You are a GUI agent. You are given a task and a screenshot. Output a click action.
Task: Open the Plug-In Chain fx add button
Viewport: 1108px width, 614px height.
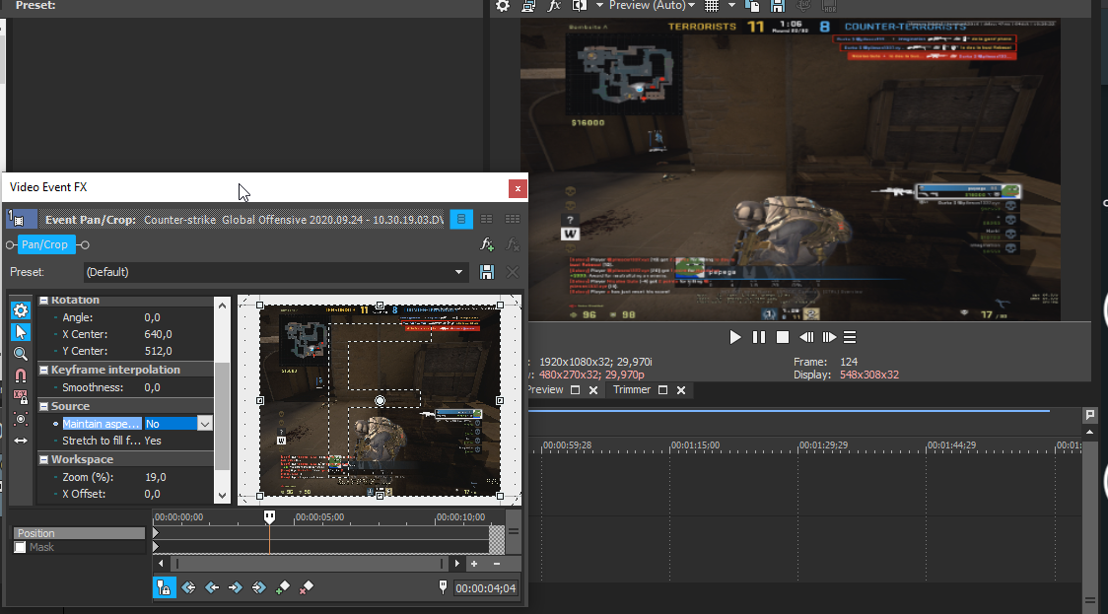coord(487,244)
